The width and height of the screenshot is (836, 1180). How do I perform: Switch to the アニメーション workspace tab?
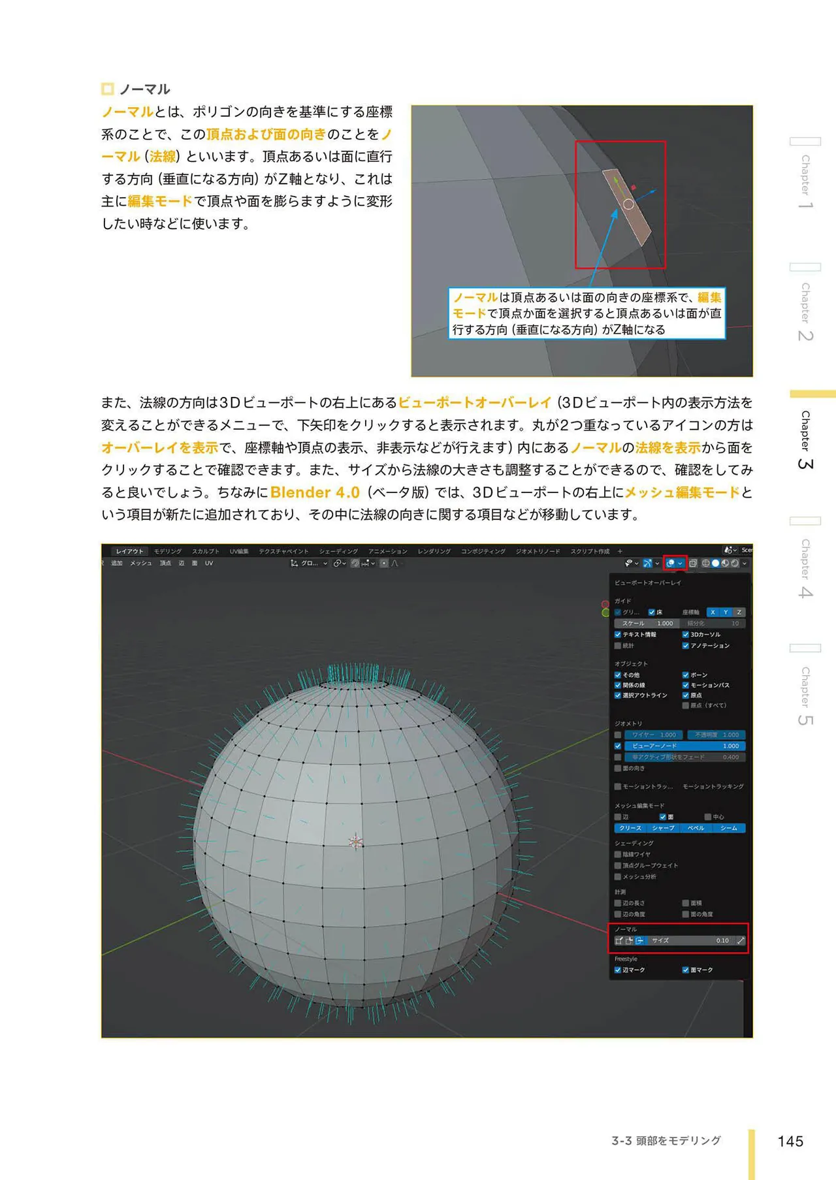pyautogui.click(x=387, y=551)
